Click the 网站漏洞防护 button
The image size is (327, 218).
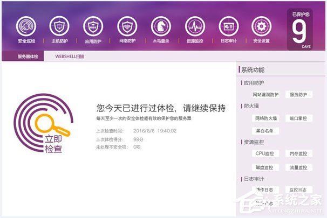pos(265,95)
